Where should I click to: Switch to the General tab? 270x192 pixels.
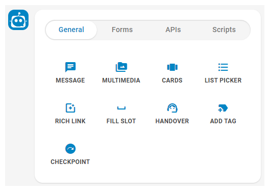click(71, 30)
